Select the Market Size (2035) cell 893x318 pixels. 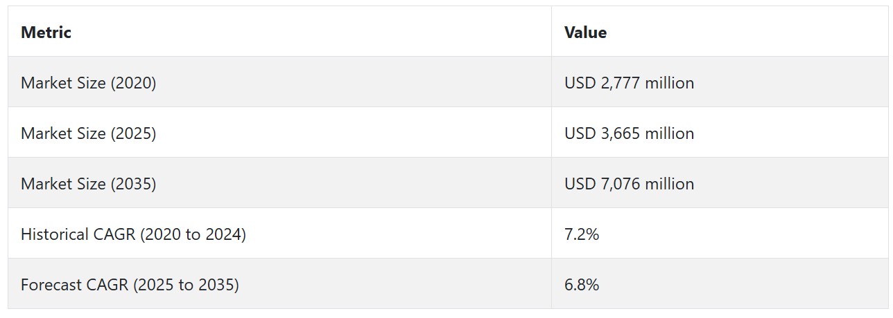point(279,183)
